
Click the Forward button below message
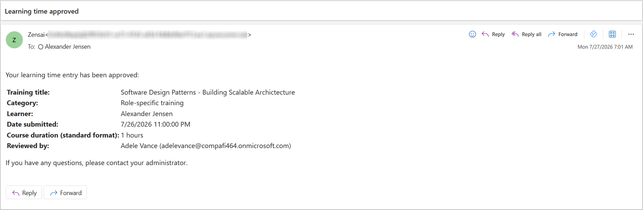coord(65,192)
